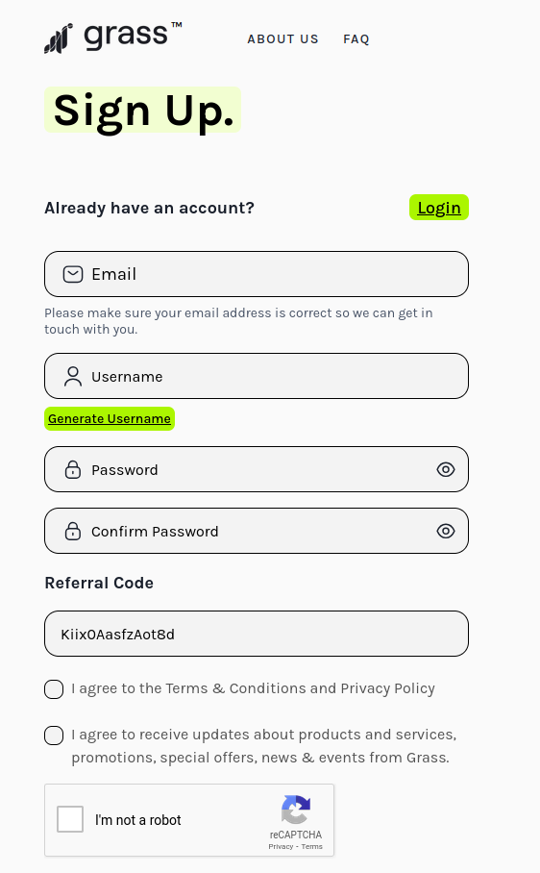Screen dimensions: 540x873
Task: Focus the Username input field
Action: [x=257, y=376]
